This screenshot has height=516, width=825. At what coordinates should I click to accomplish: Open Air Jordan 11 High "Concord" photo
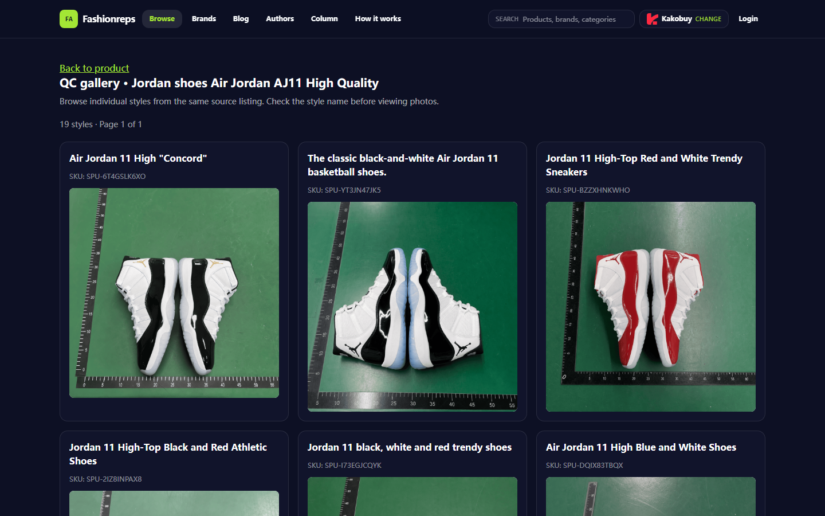[x=174, y=293]
